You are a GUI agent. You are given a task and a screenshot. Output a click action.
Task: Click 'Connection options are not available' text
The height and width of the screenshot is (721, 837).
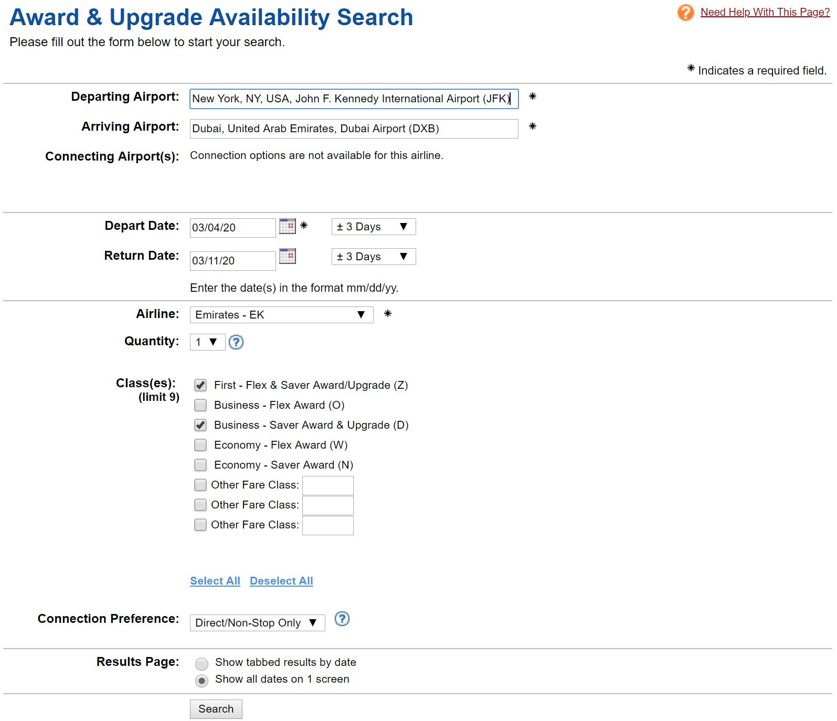pos(317,155)
